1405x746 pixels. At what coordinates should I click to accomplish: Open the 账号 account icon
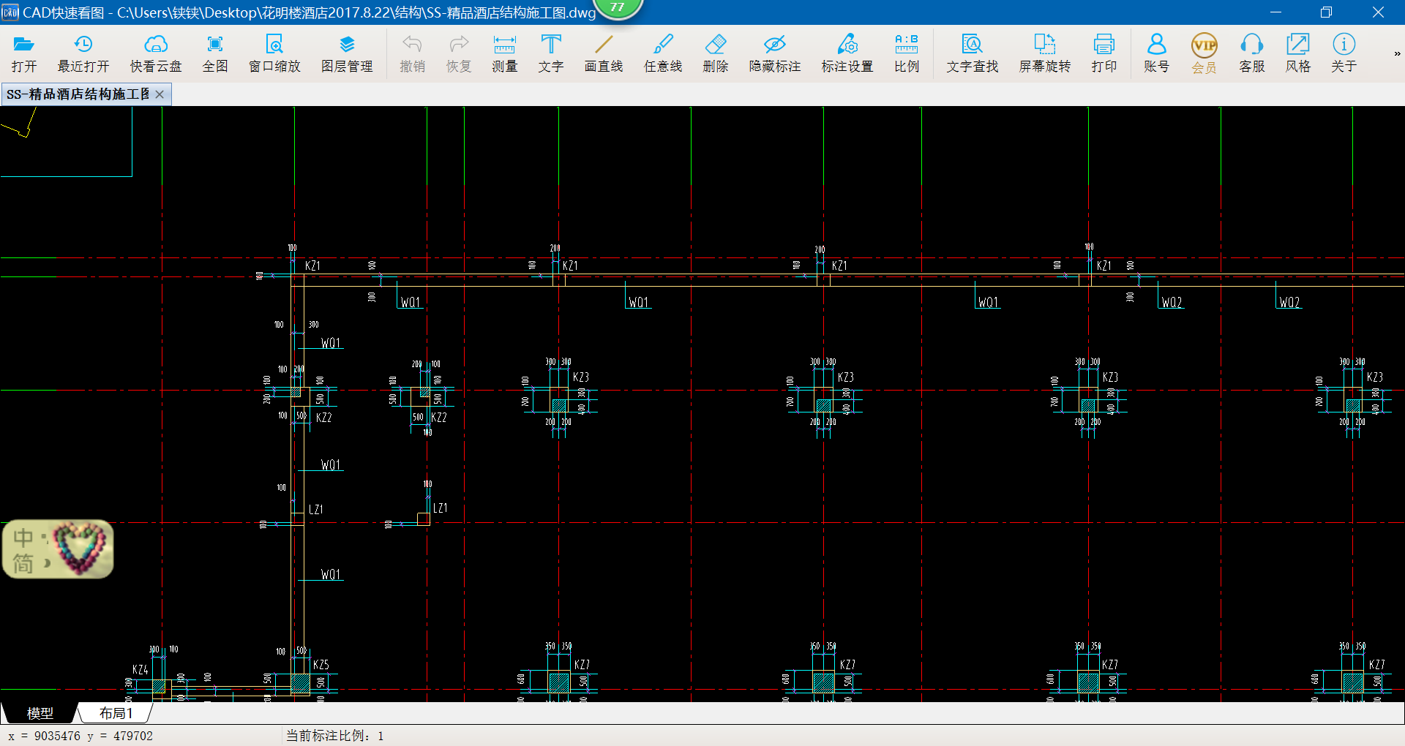point(1157,54)
